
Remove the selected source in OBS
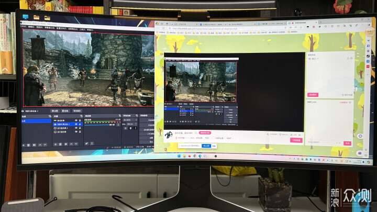(60, 144)
